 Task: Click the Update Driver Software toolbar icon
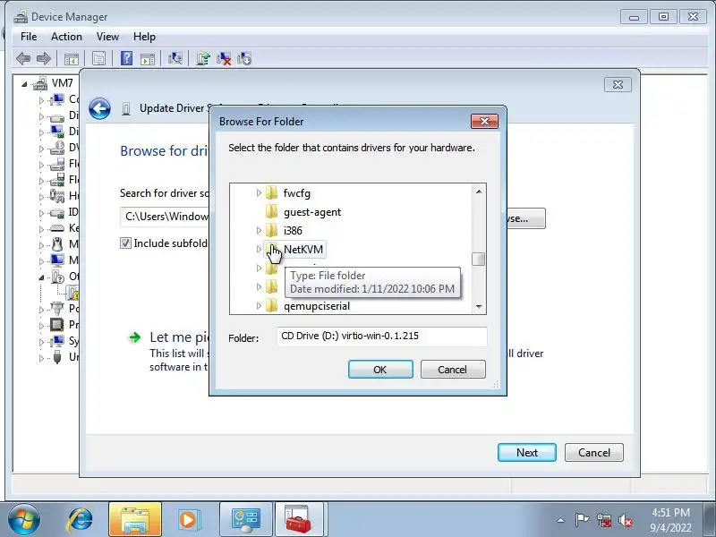click(203, 58)
